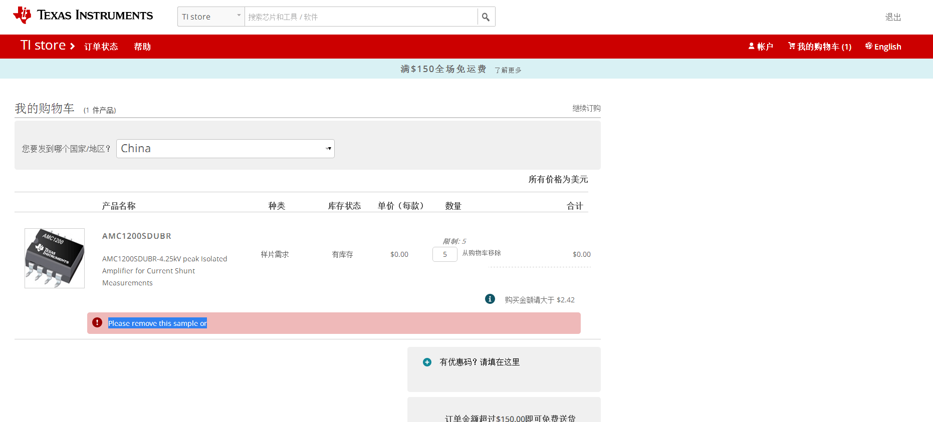Click 从购物车移除 to remove the item
This screenshot has height=422, width=933.
click(482, 253)
